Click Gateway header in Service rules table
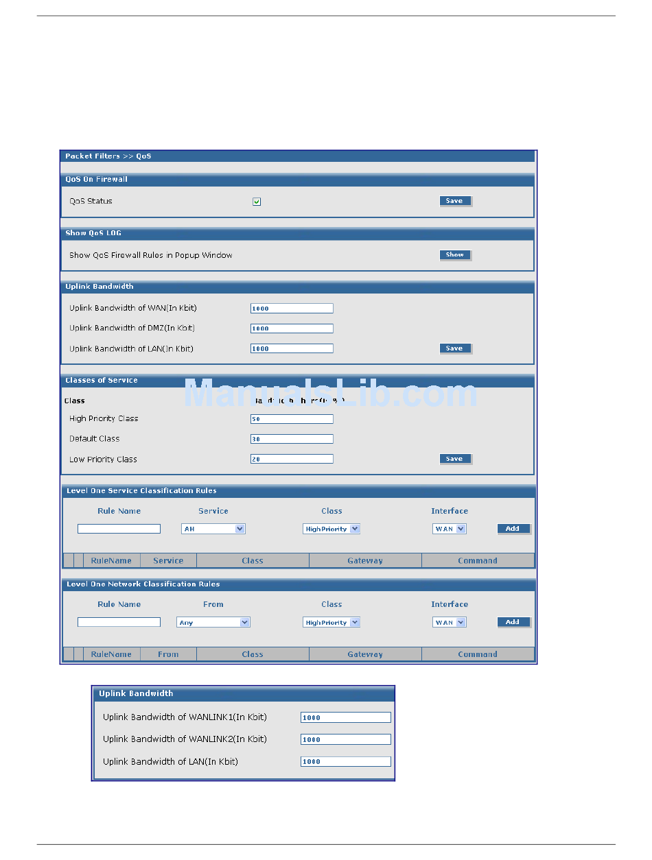652x860 pixels. tap(365, 561)
